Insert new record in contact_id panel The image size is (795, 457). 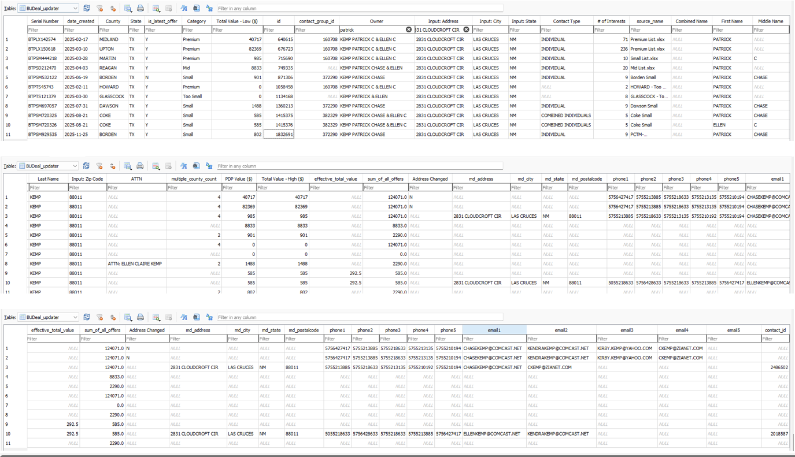[156, 317]
